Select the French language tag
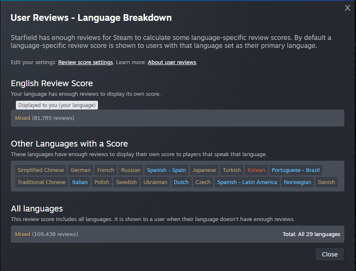356x271 pixels. click(105, 170)
